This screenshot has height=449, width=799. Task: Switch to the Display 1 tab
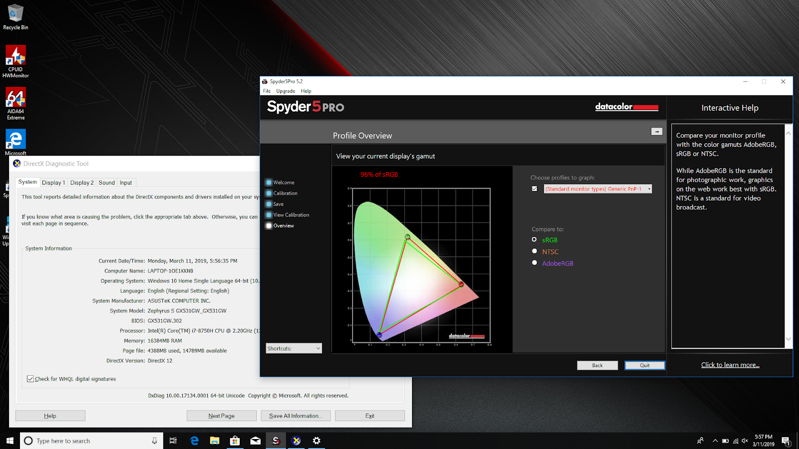[53, 183]
